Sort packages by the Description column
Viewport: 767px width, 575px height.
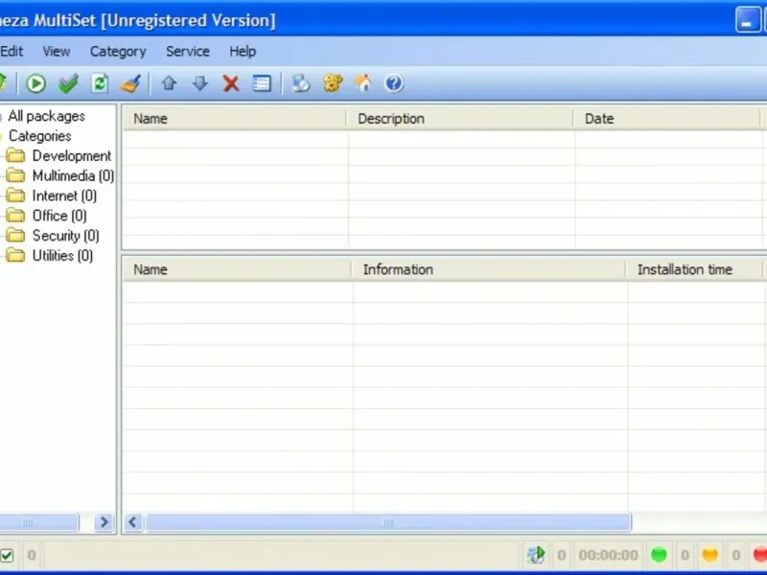tap(460, 119)
